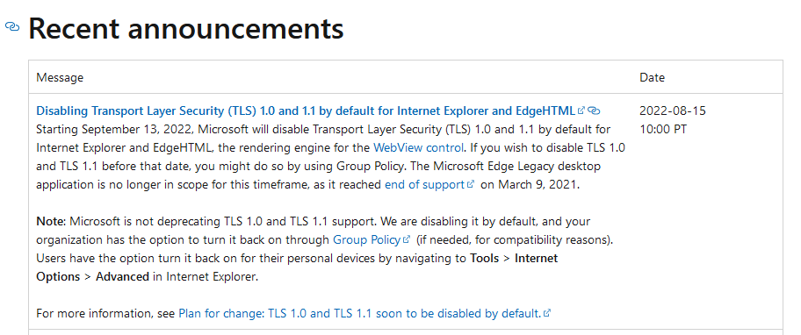801x335 pixels.
Task: Click the external-link icon next to end of support
Action: (471, 184)
